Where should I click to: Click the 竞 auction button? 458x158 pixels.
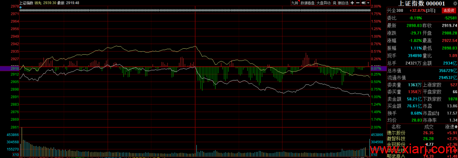point(335,3)
